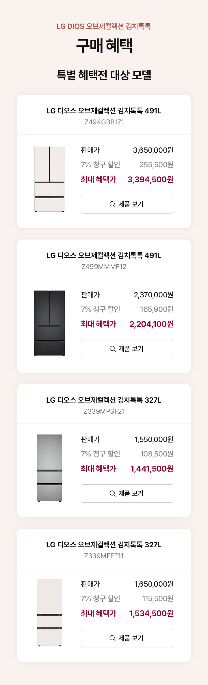View product Z339MPSF21 via 제품 보기 button
Viewport: 208px width, 685px height.
click(x=127, y=494)
